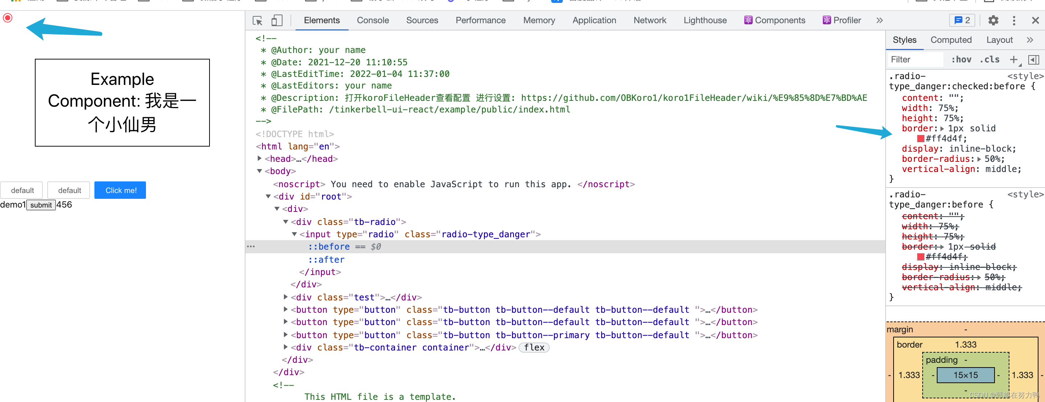Open the Memory tab
This screenshot has height=402, width=1045.
click(x=539, y=20)
